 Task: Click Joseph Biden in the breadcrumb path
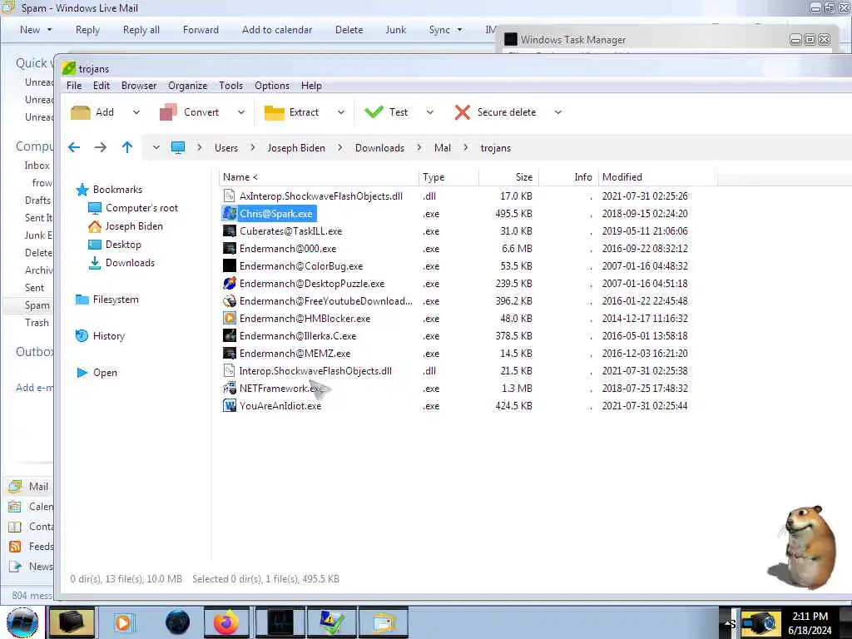[296, 148]
